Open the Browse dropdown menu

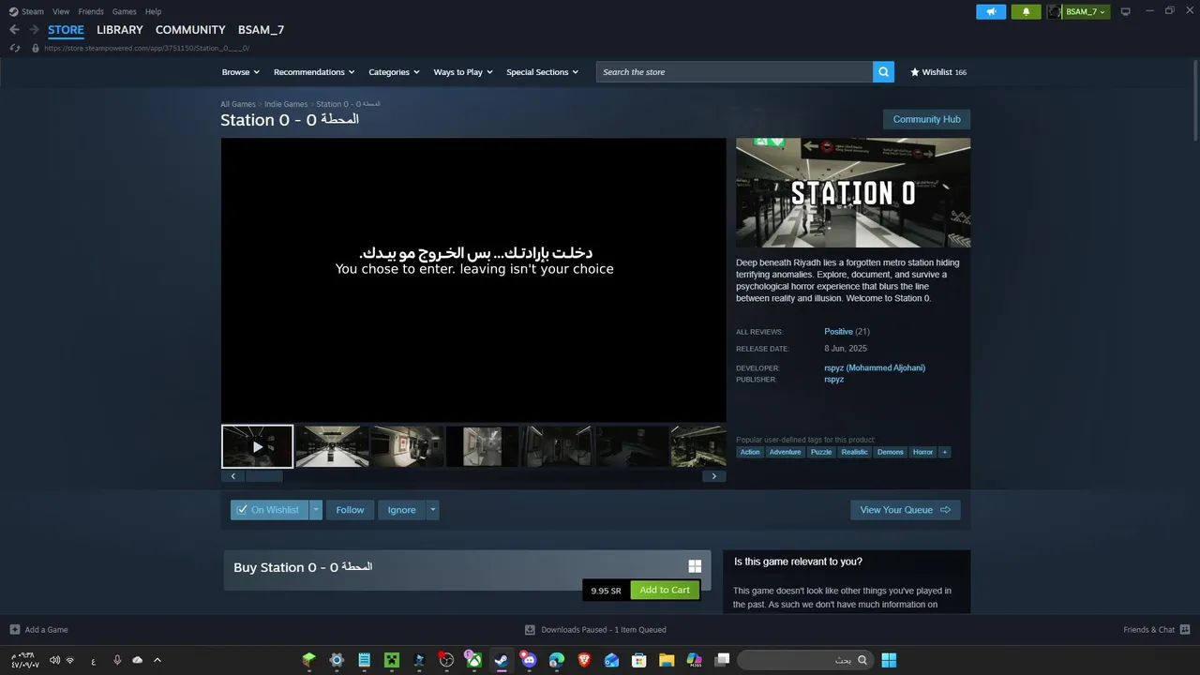[241, 72]
